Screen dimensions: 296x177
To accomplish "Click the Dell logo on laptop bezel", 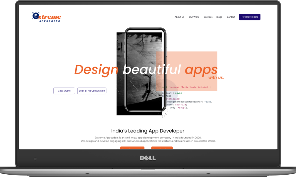I will tap(148, 158).
